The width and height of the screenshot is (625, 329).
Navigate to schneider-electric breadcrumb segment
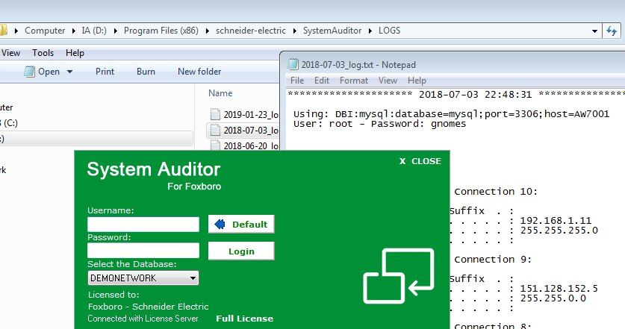[251, 31]
